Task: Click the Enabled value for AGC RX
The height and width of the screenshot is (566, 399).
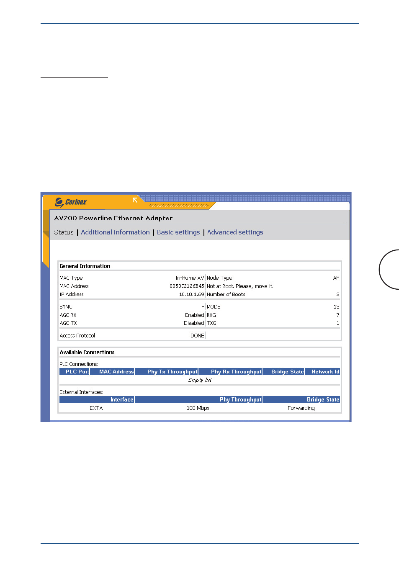Action: tap(195, 315)
